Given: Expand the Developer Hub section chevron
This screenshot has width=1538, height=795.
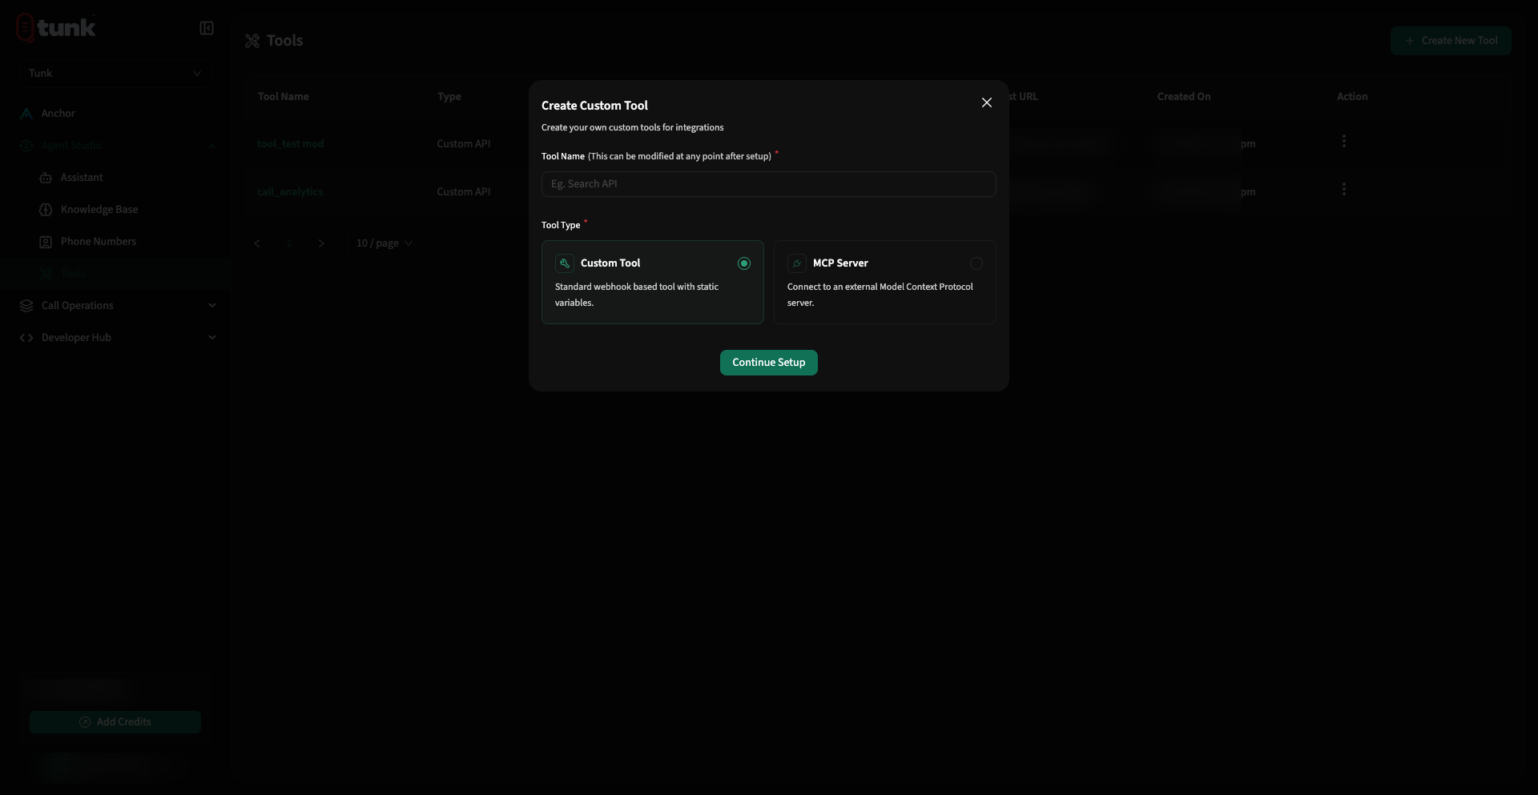Looking at the screenshot, I should (212, 337).
